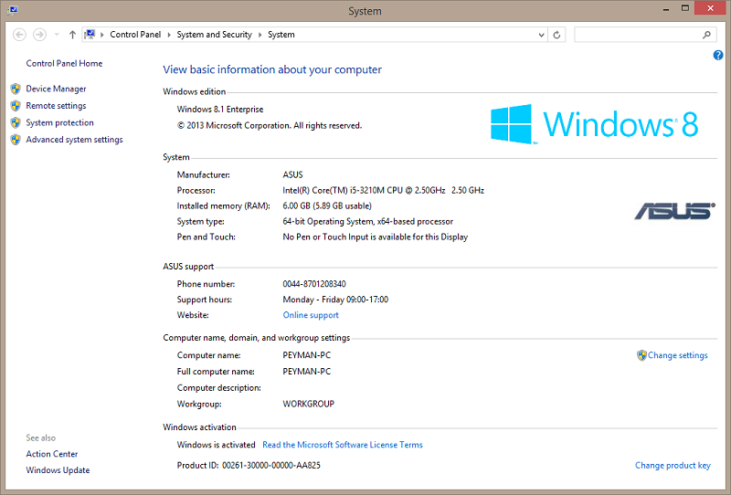Click the shield icon beside System protection
Viewport: 731px width, 495px height.
[16, 122]
